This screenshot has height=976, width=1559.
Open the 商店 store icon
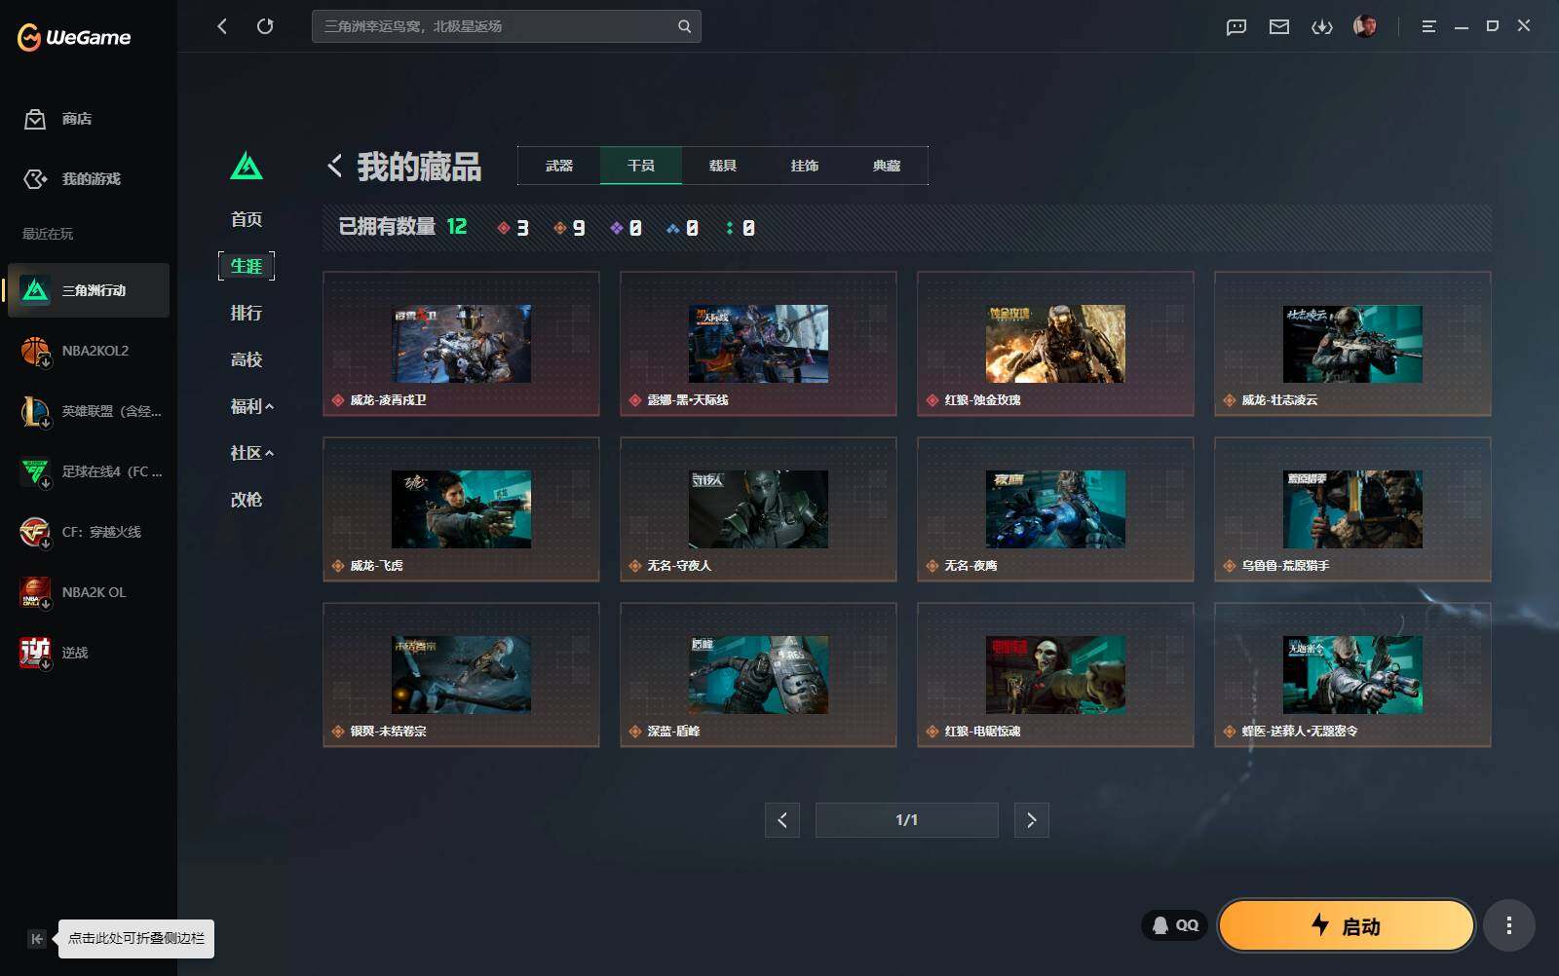point(35,119)
